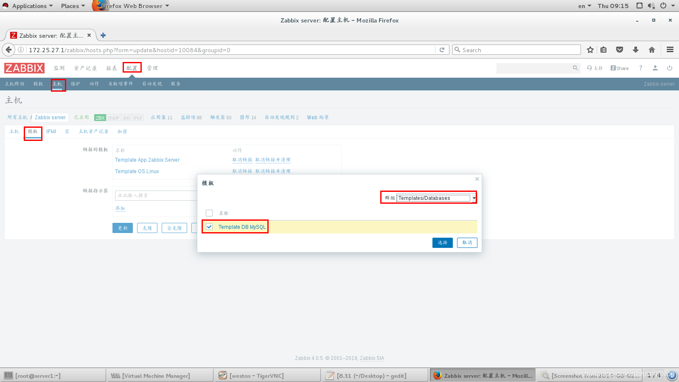Click the 更新 button
The image size is (679, 382).
click(x=123, y=228)
